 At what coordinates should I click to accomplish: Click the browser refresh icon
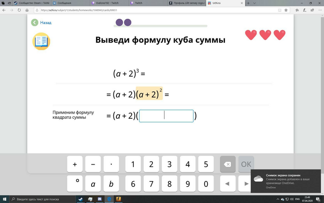(19, 10)
